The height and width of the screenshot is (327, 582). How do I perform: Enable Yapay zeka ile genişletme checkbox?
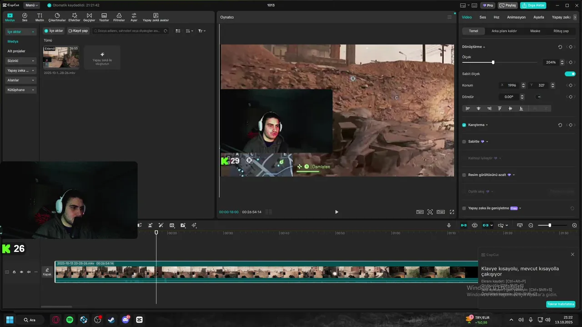[x=464, y=208]
